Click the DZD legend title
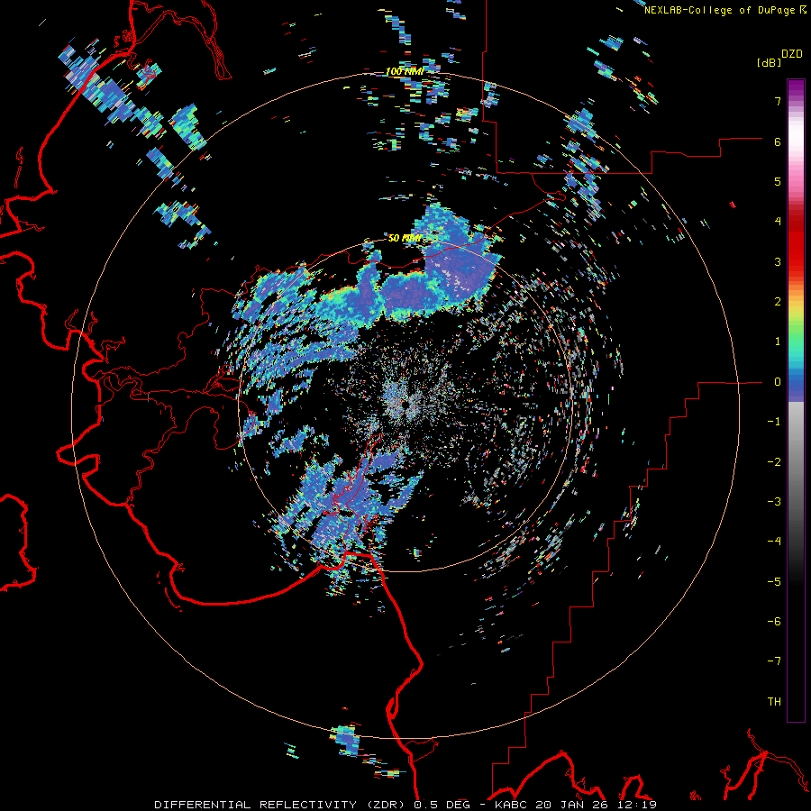Image resolution: width=811 pixels, height=811 pixels. click(792, 54)
